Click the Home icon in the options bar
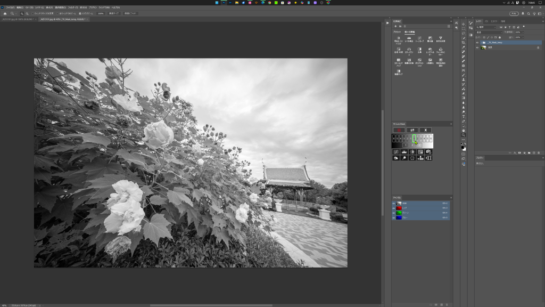Screen dimensions: 545x307 pos(5,13)
